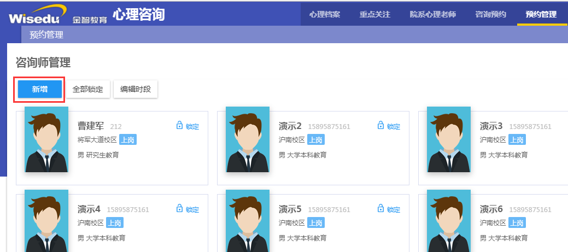The image size is (568, 252).
Task: Click the 新增 button
Action: click(40, 90)
